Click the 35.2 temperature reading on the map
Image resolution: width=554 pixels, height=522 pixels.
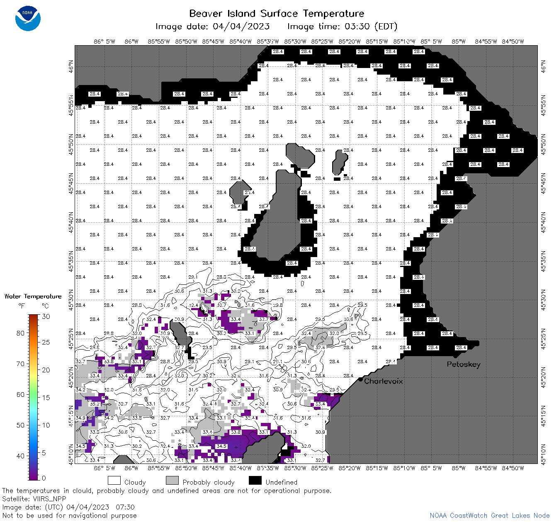[95, 403]
